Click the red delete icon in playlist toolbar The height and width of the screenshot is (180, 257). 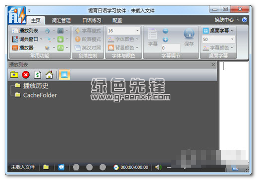[x=26, y=75]
